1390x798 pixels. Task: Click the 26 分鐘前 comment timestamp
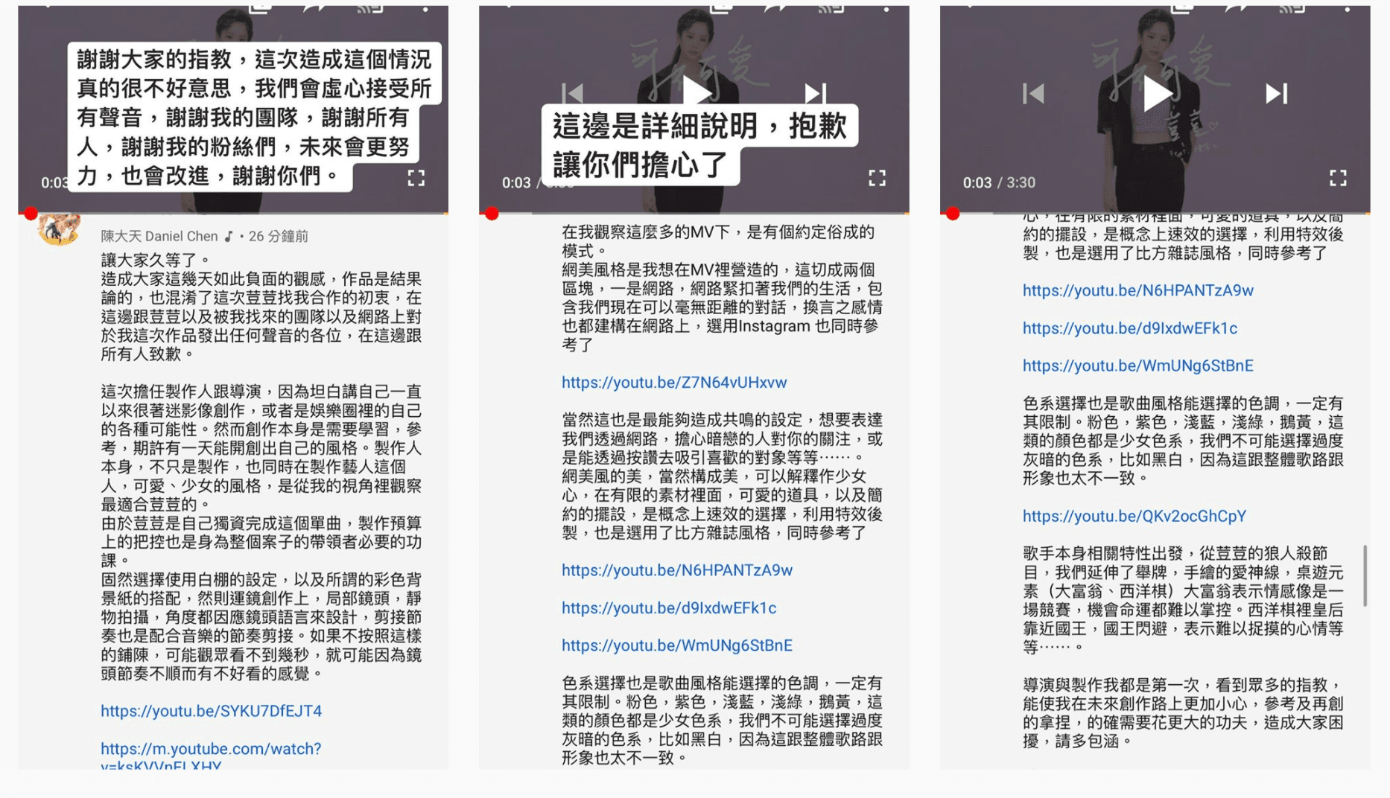click(x=279, y=236)
